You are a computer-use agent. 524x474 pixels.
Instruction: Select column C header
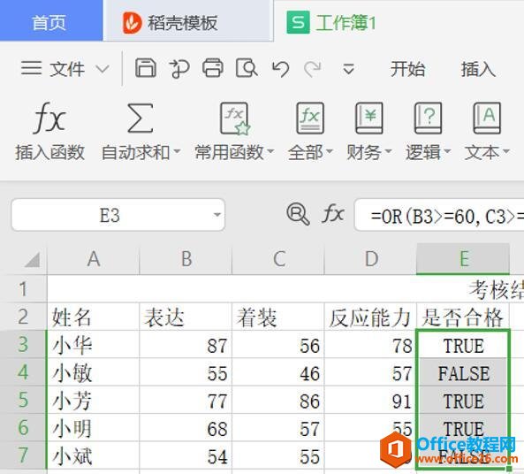pos(278,259)
